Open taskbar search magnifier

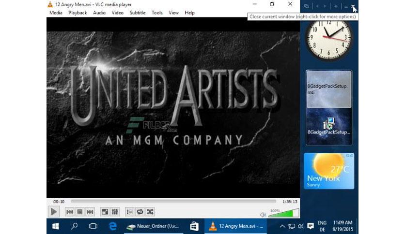point(75,226)
